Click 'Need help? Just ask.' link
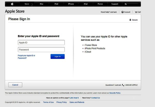 [109, 12]
